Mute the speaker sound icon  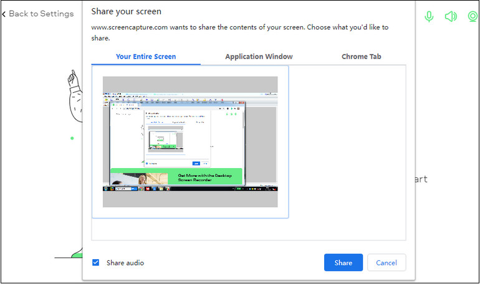450,16
